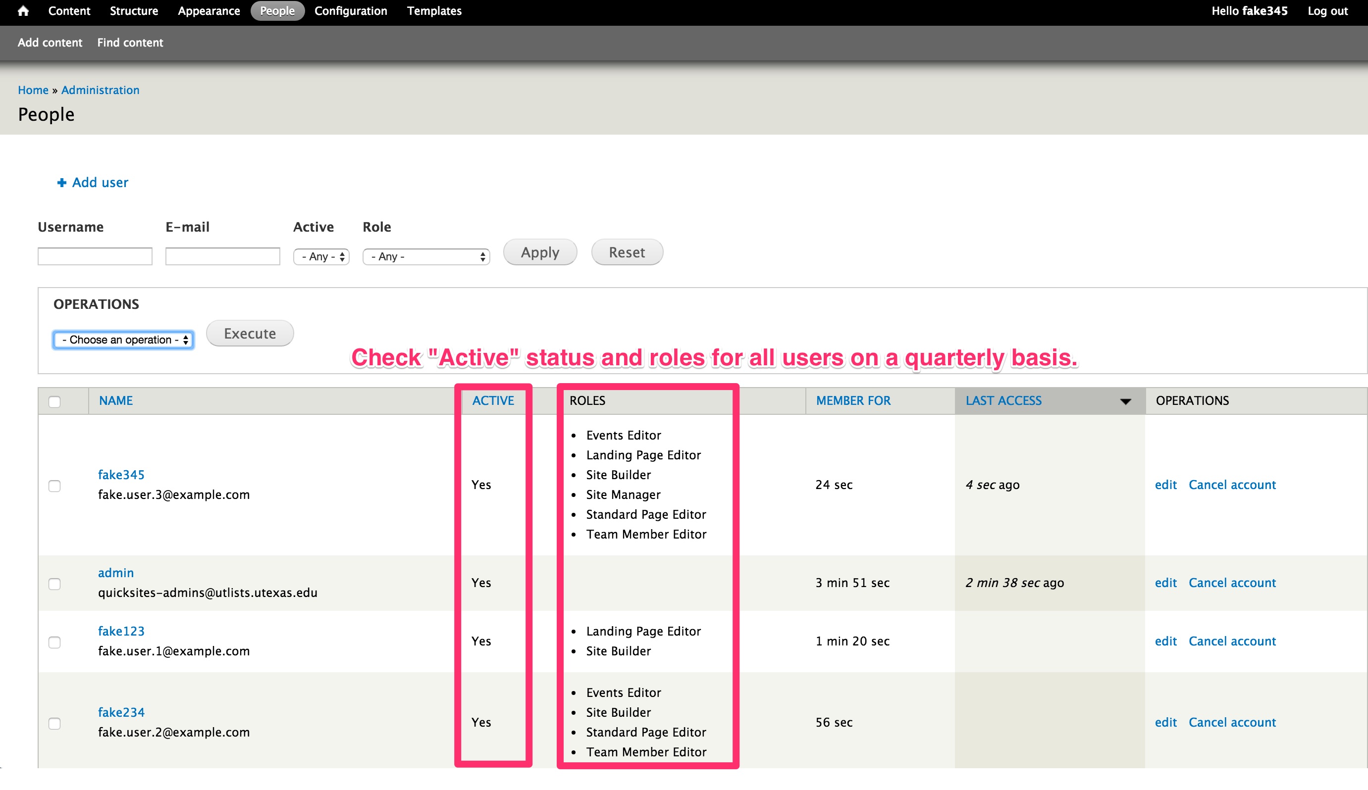This screenshot has width=1368, height=790.
Task: Click Cancel account for admin
Action: 1232,583
